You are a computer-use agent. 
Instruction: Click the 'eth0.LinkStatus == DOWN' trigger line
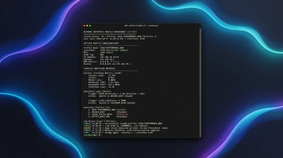107,101
